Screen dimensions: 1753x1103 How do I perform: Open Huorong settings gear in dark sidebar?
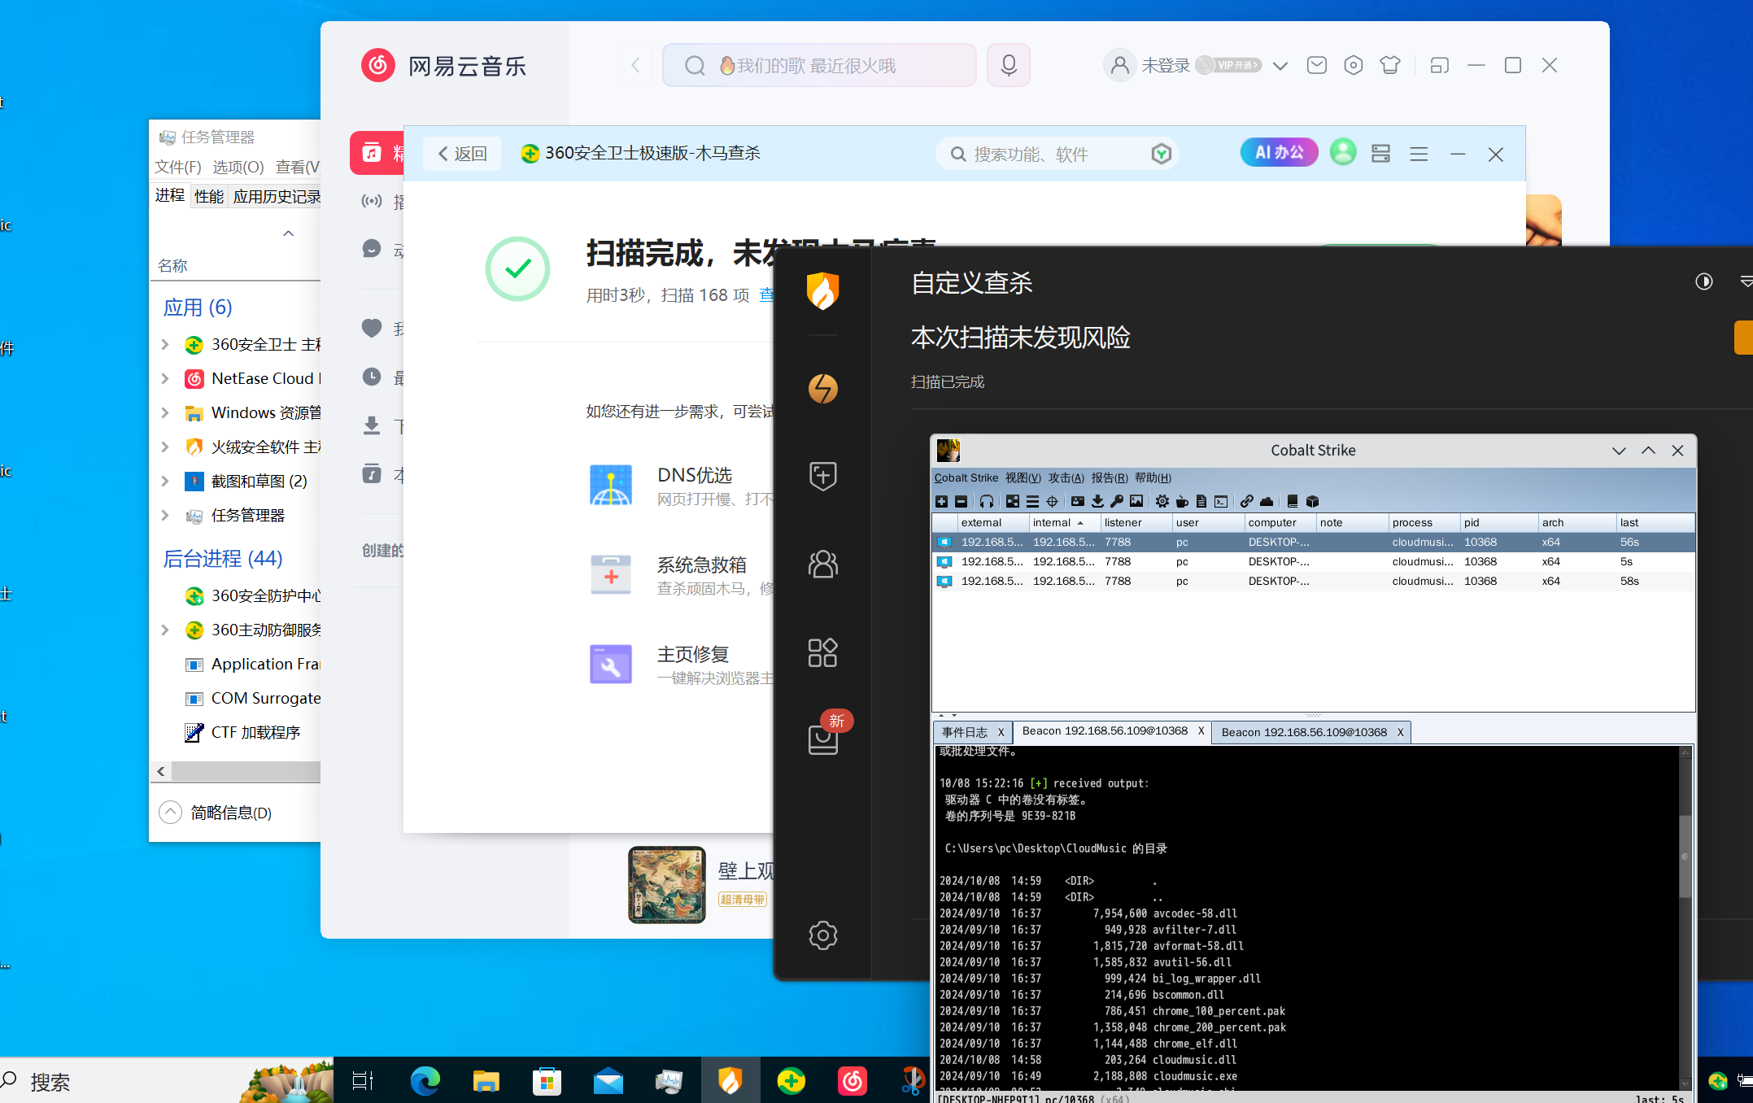click(x=822, y=935)
